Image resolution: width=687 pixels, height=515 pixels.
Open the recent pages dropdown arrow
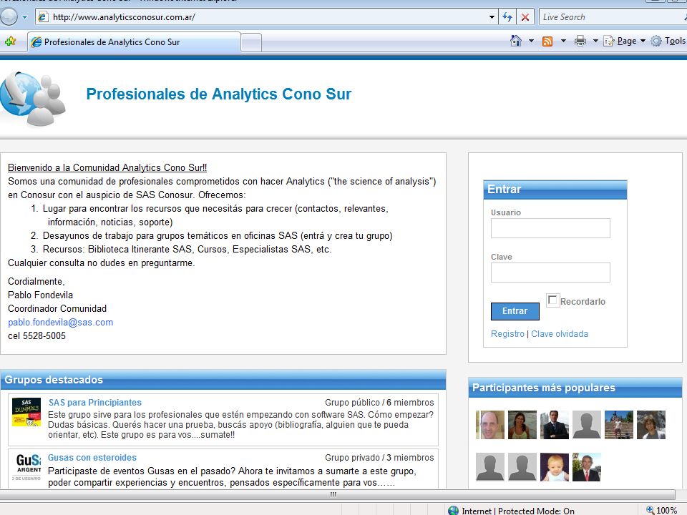(25, 17)
